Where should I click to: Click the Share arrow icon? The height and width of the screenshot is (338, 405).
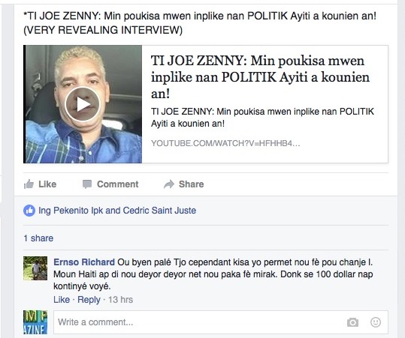point(169,184)
